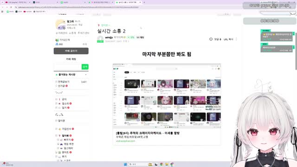297x167 pixels.
Task: Open the 인기글 popular posts board
Action: coord(61,86)
